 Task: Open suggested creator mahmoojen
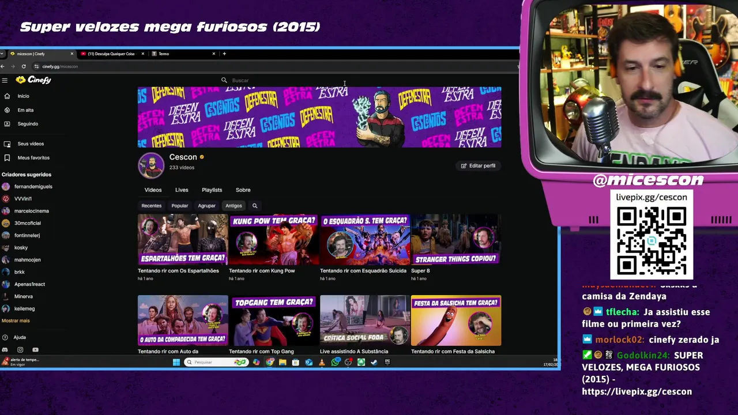click(x=21, y=260)
